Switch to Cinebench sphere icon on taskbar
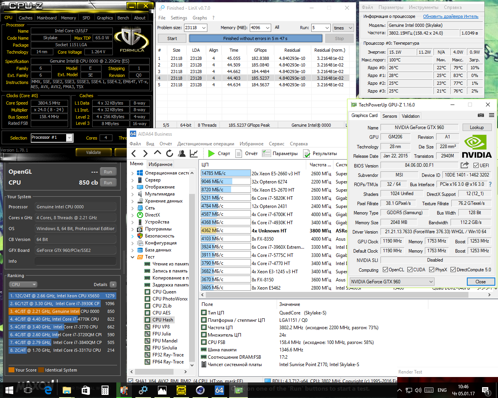 click(200, 390)
